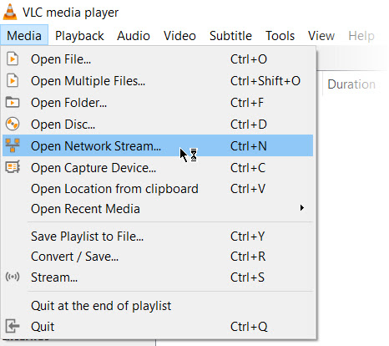This screenshot has height=346, width=389.
Task: Open the Playback menu
Action: pos(79,36)
